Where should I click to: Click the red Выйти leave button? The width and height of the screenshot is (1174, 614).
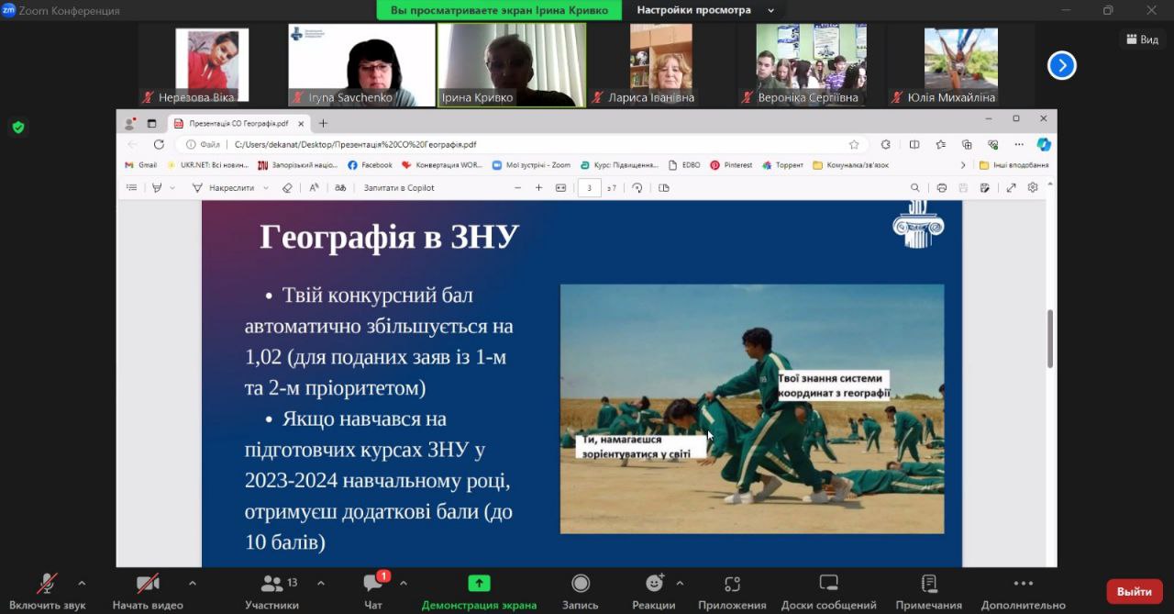(x=1134, y=592)
